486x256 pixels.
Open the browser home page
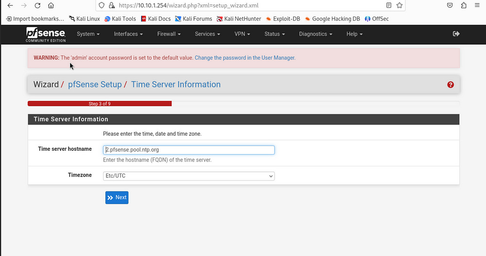click(51, 5)
